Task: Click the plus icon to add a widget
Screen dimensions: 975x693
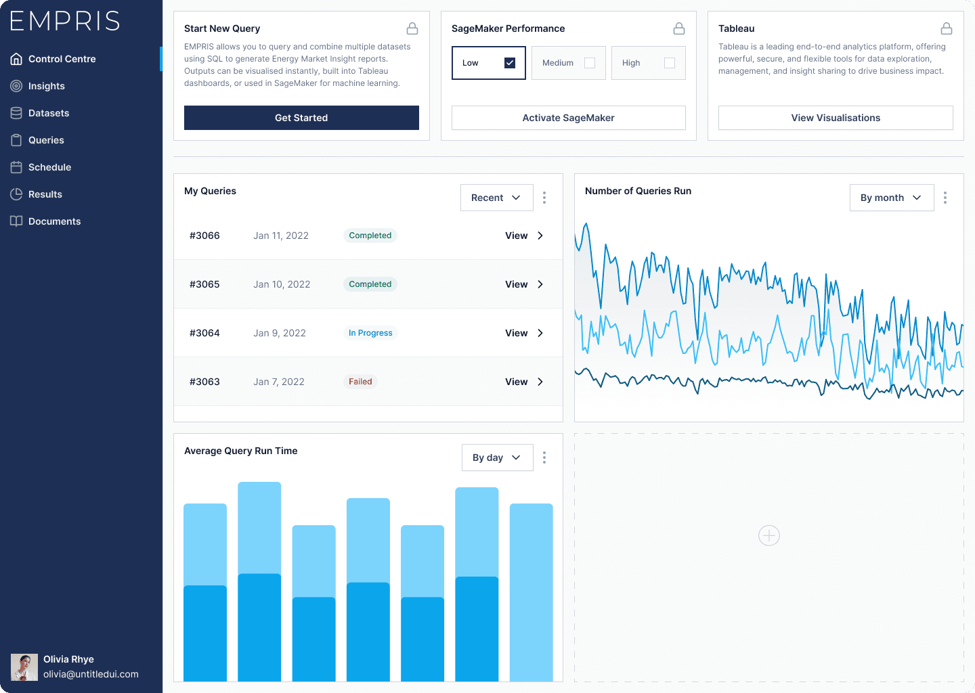Action: pyautogui.click(x=769, y=535)
